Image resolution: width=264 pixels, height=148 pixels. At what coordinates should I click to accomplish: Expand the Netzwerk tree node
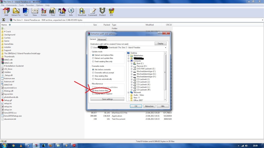coord(128,92)
